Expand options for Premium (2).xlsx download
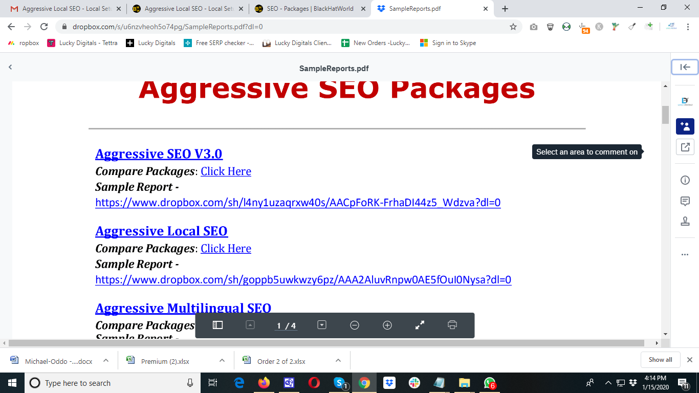This screenshot has height=393, width=699. click(x=222, y=360)
